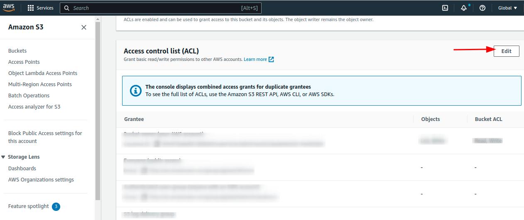
Task: Click the Feature spotlight badge showing 3
Action: point(56,206)
